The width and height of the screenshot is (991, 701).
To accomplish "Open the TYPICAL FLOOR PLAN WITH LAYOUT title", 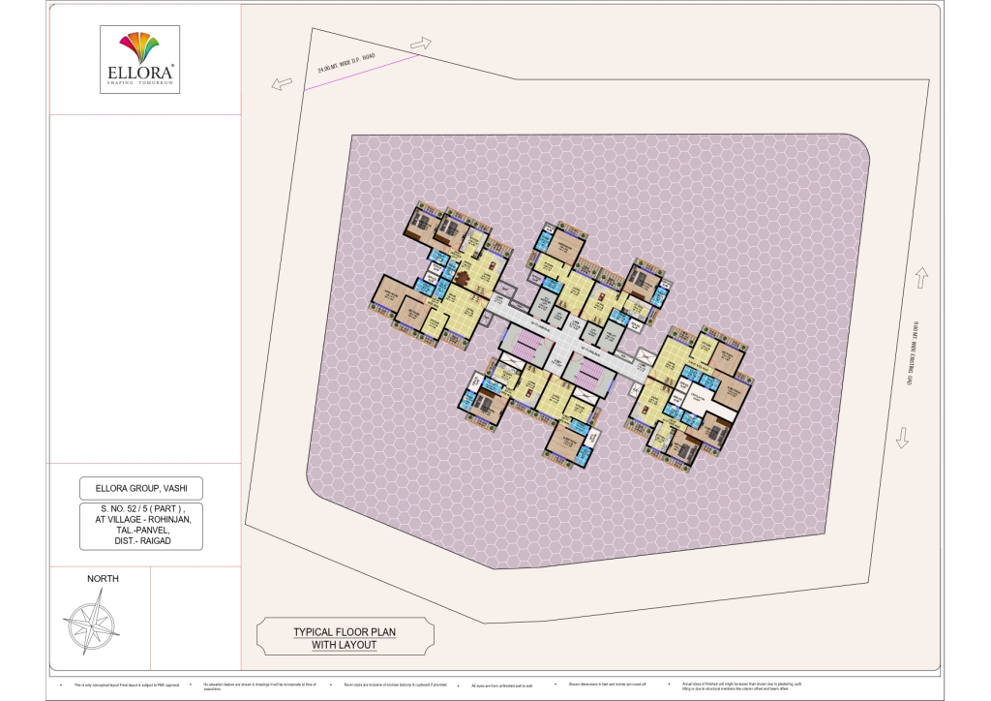I will coord(345,635).
